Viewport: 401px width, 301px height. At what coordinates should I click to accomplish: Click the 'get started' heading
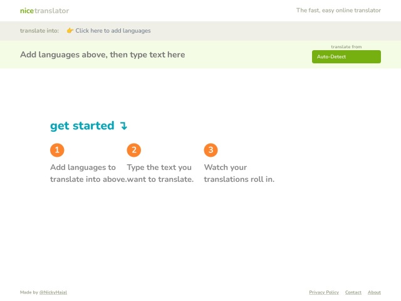88,125
